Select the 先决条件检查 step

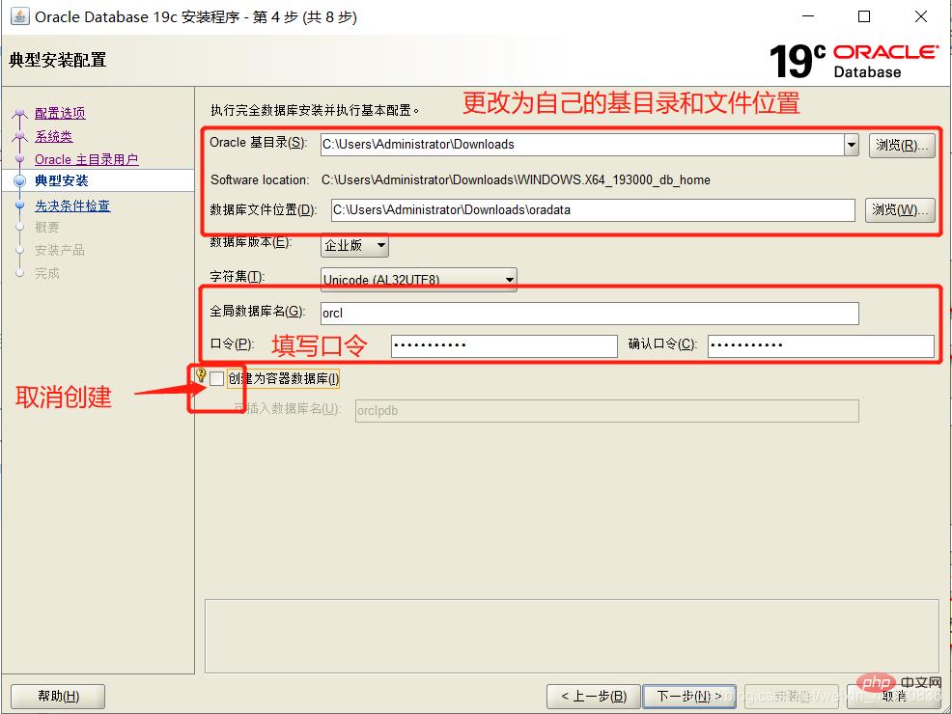[x=72, y=206]
